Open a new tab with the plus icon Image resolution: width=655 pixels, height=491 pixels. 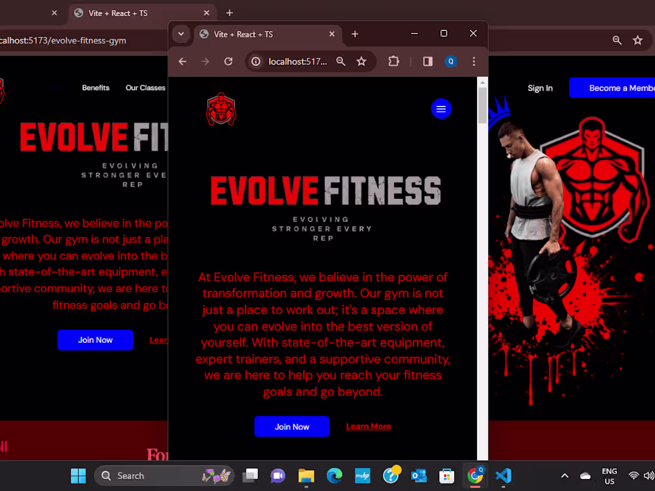click(355, 34)
